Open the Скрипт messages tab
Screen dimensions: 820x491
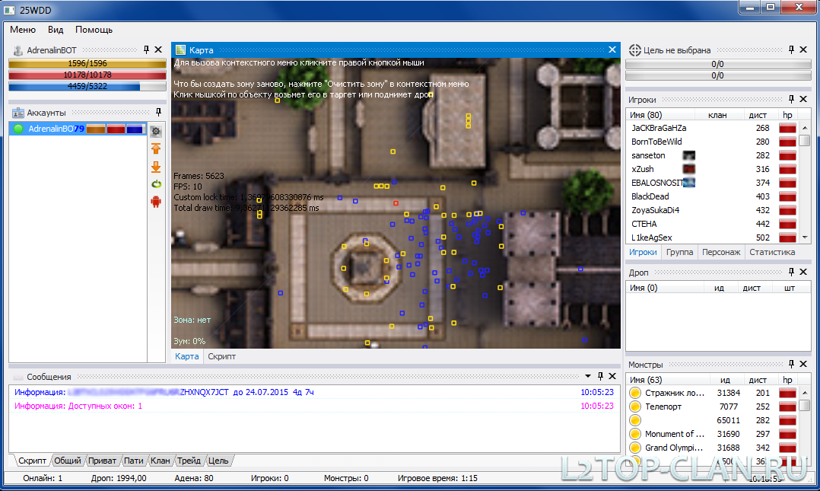click(33, 461)
